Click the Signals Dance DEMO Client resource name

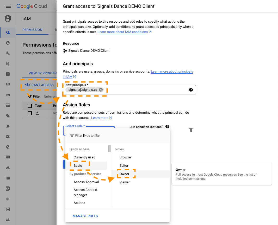(x=89, y=51)
